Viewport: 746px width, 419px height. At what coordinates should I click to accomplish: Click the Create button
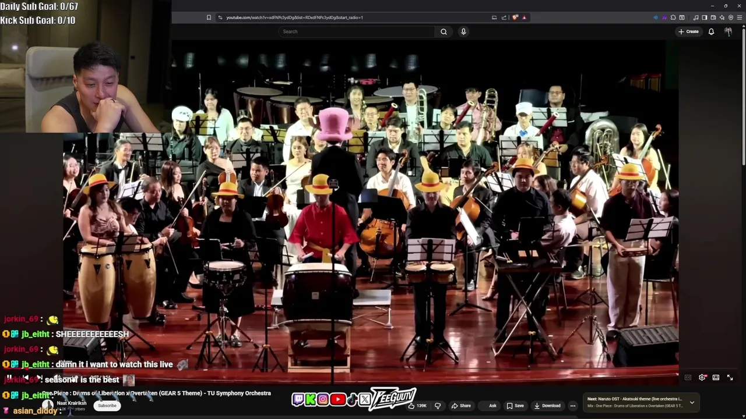pyautogui.click(x=688, y=31)
